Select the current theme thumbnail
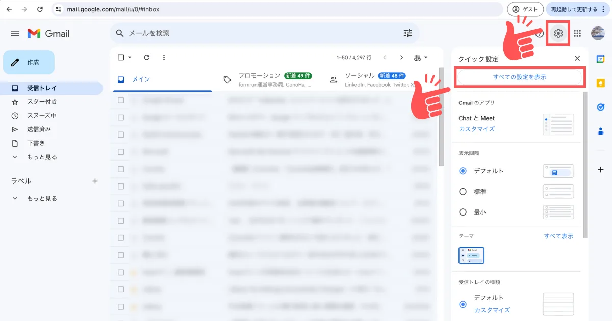The image size is (612, 321). (x=471, y=256)
